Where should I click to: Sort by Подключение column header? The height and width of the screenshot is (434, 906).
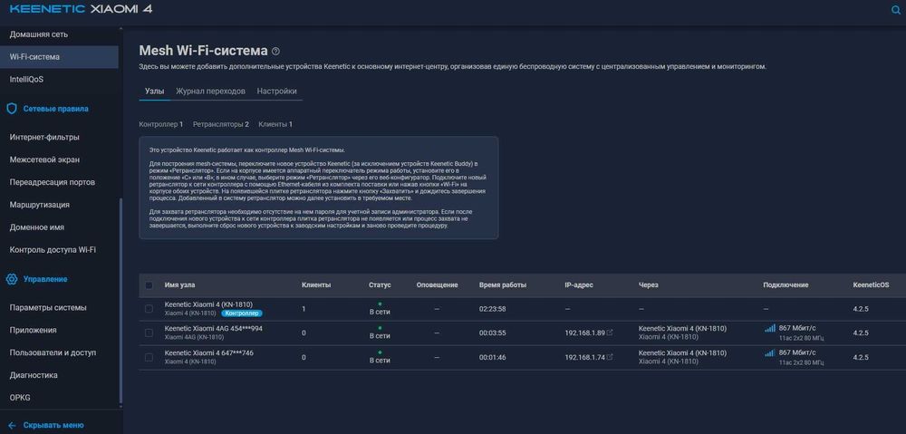coord(786,285)
